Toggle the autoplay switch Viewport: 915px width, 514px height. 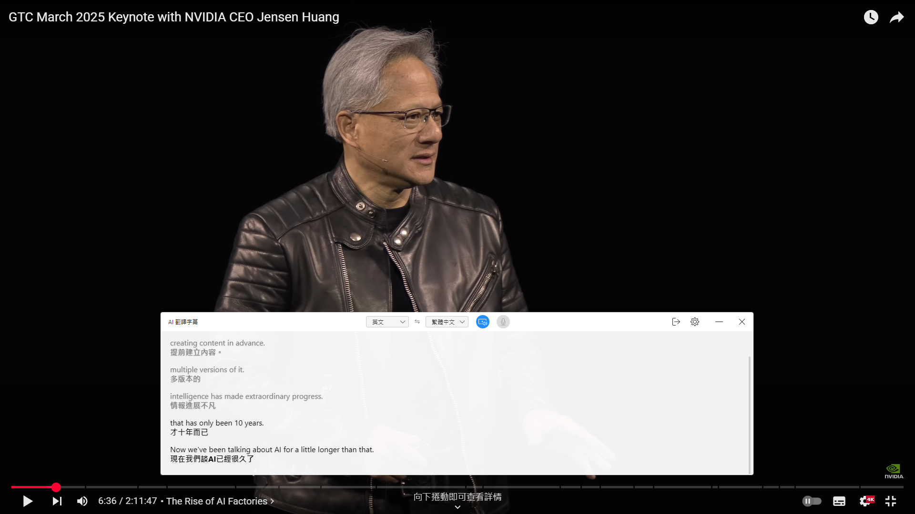coord(812,501)
